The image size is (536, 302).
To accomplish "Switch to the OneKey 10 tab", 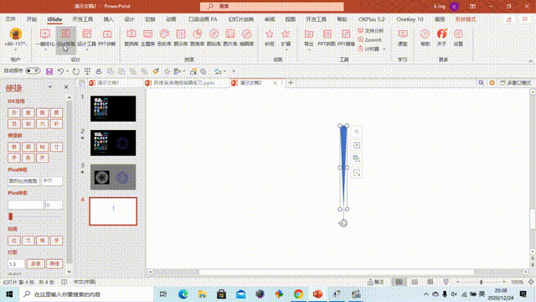I will pyautogui.click(x=410, y=19).
